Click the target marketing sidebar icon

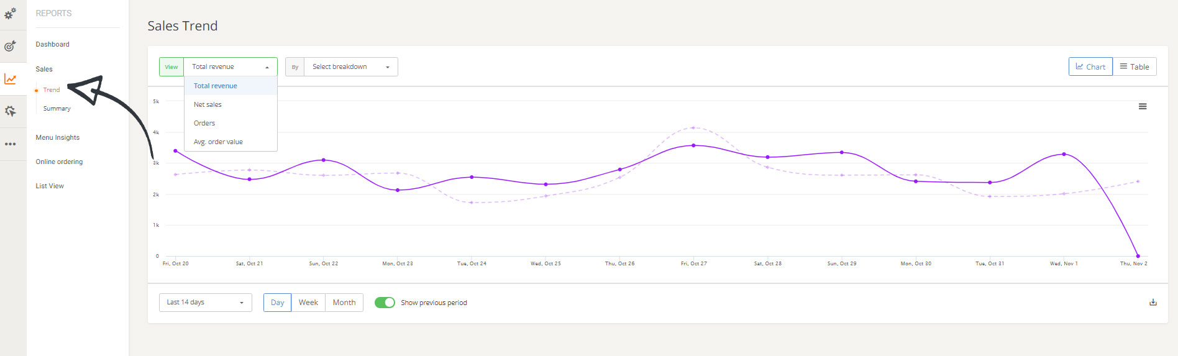(11, 46)
